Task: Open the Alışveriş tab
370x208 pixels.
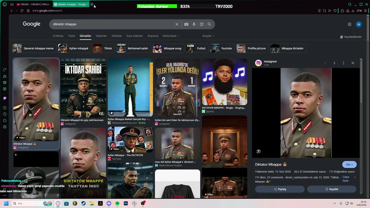Action: click(x=153, y=36)
